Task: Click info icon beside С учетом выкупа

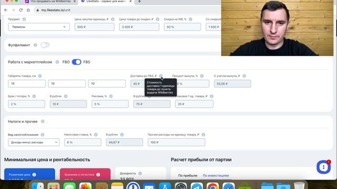Action: [x=244, y=76]
